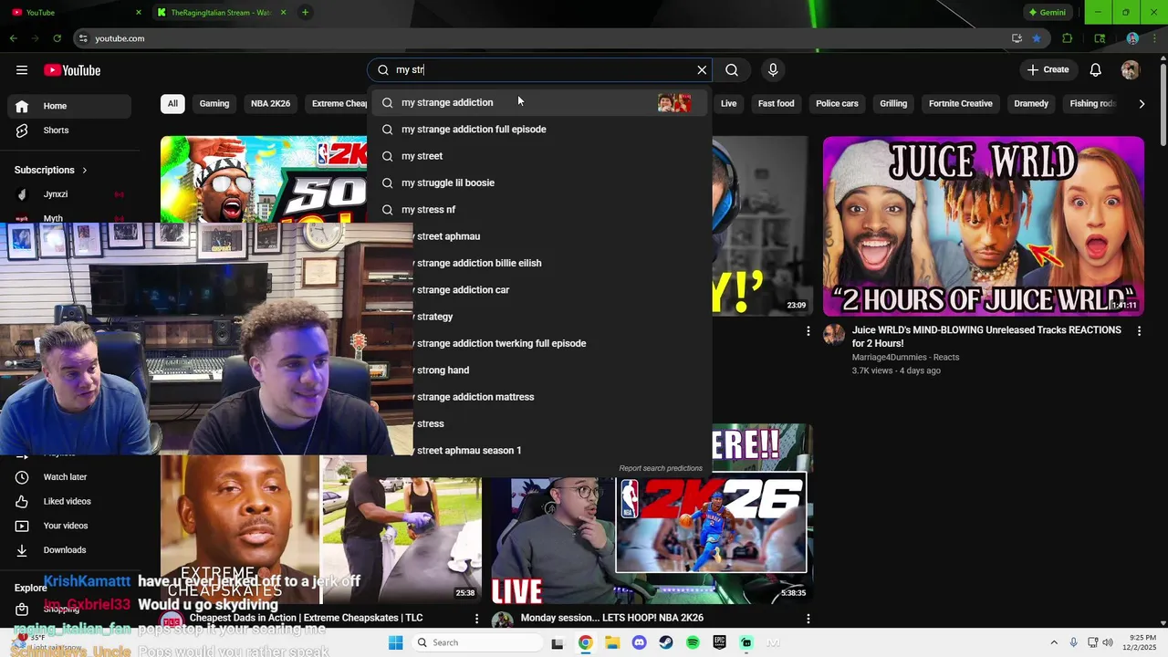Screen dimensions: 1168x657
Task: Open the Windows Start menu
Action: 395,642
